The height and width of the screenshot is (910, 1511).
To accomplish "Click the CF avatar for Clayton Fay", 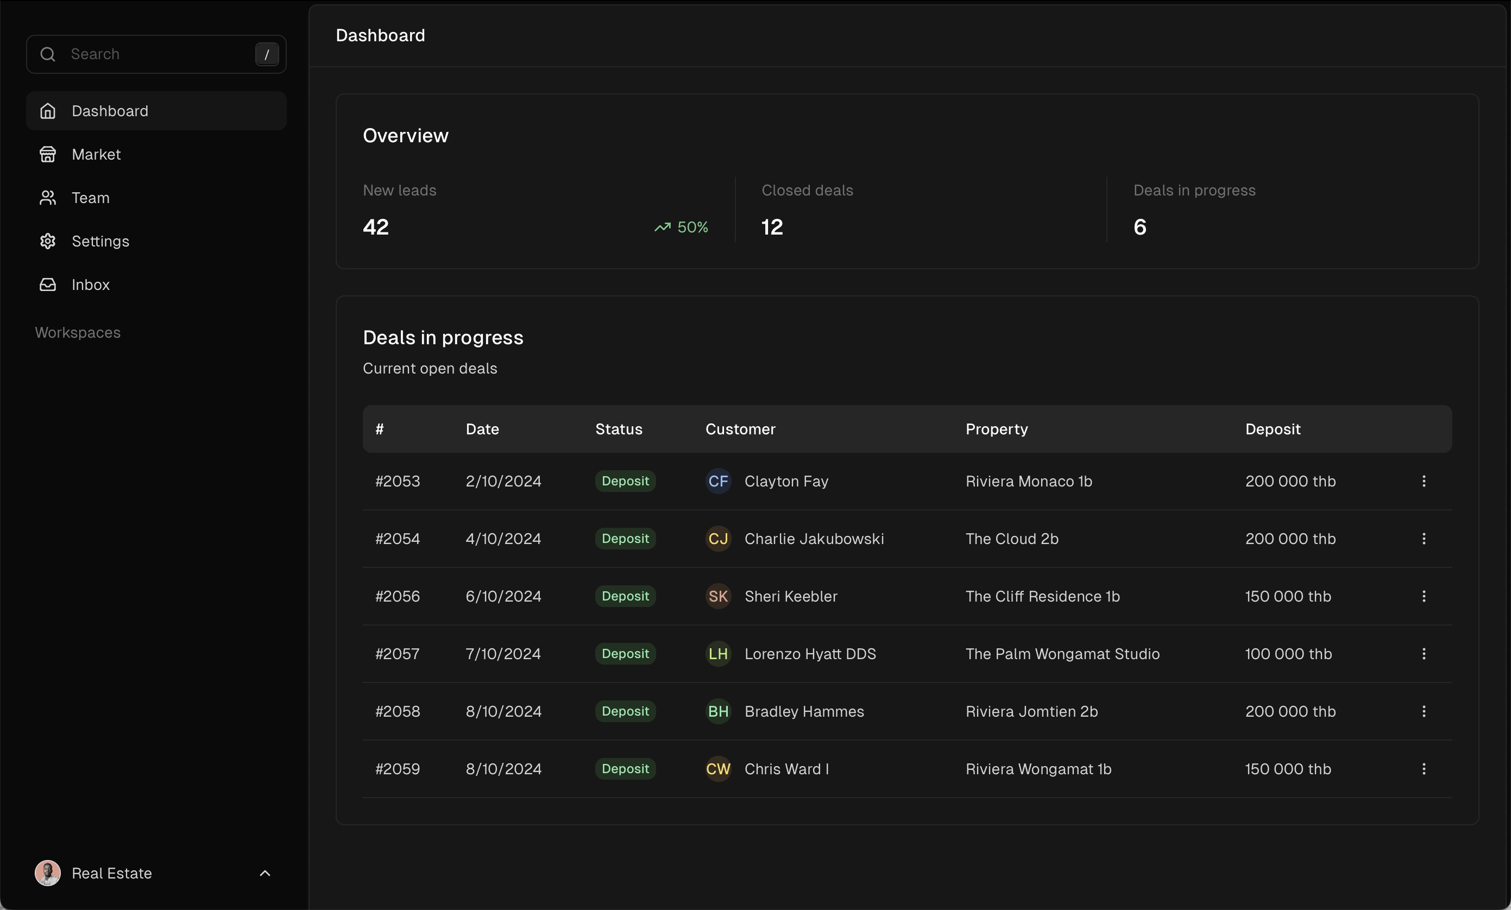I will 718,482.
